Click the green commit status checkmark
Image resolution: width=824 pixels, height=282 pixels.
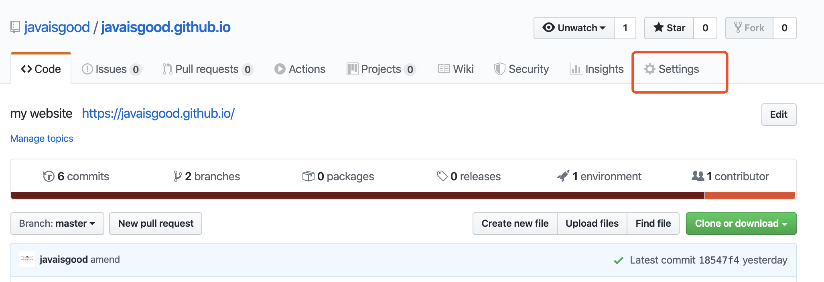pos(618,260)
